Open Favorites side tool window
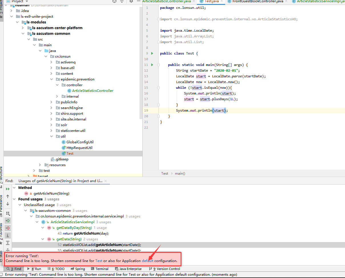This screenshot has width=345, height=278. tap(1, 233)
